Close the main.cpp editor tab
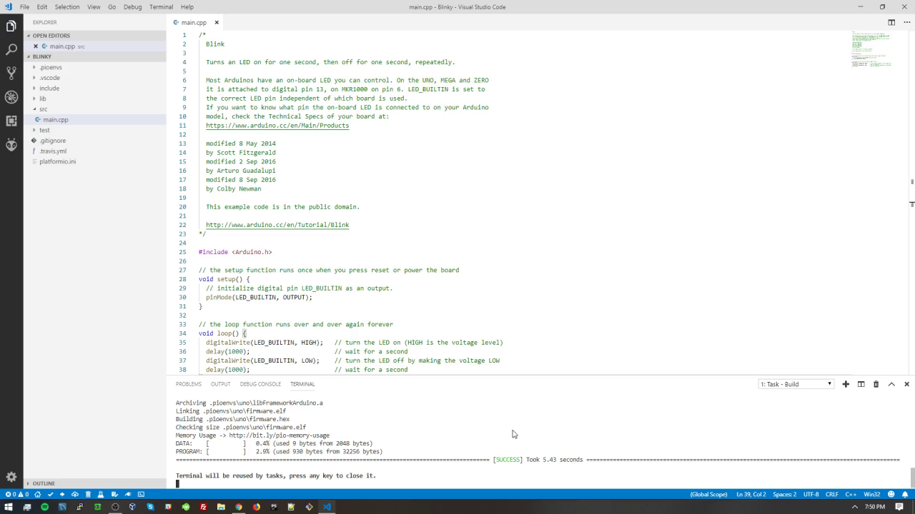Image resolution: width=915 pixels, height=514 pixels. pos(217,22)
